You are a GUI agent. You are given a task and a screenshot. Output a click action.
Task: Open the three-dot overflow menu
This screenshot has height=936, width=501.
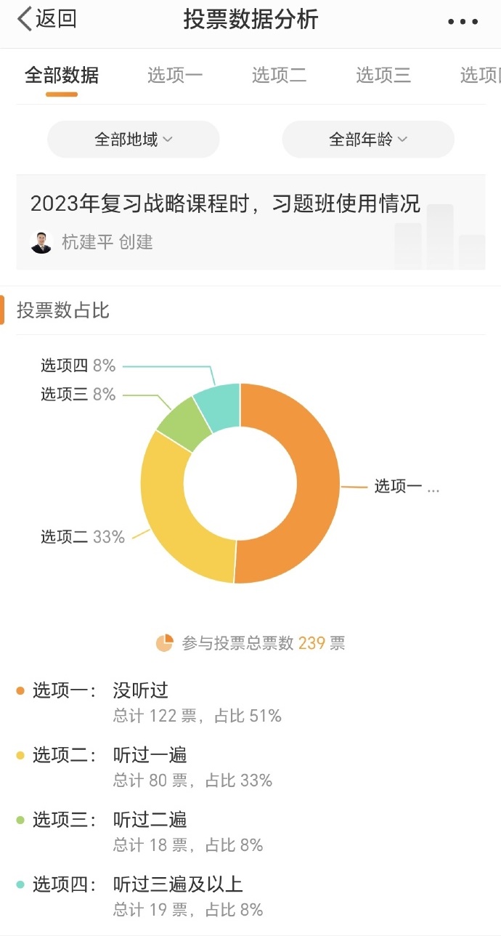[463, 22]
